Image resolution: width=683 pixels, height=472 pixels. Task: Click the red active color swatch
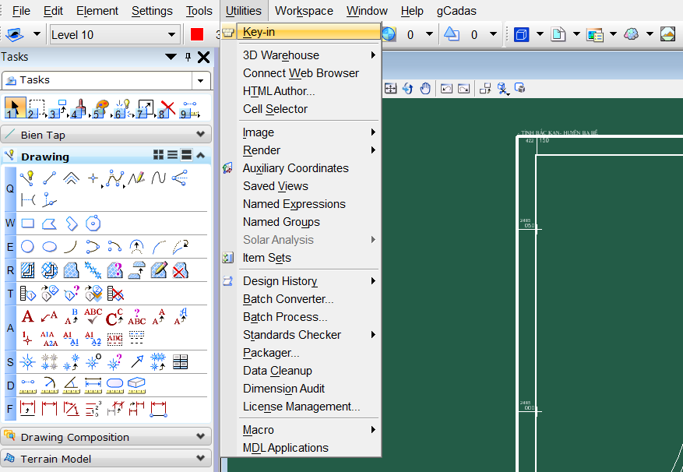197,34
